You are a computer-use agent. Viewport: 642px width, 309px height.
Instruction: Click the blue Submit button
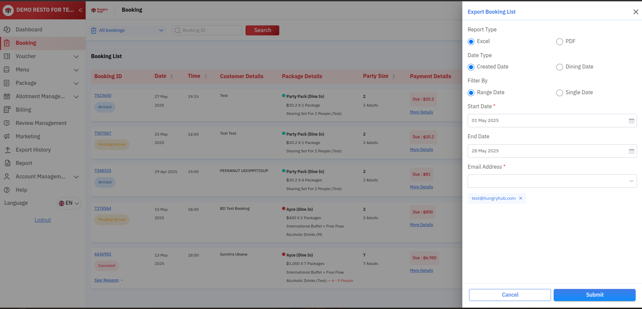[x=594, y=295]
